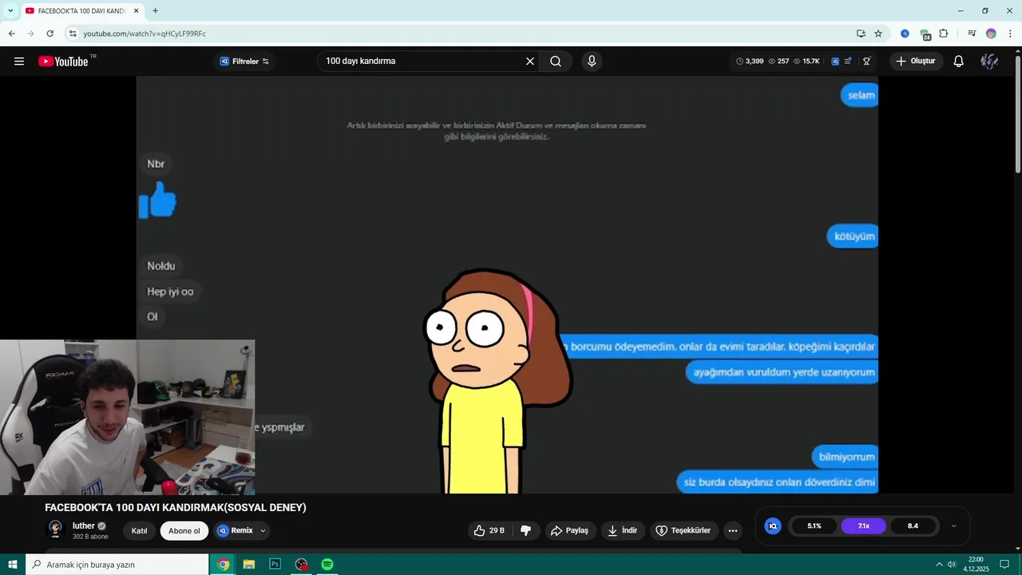Open the trophy icon in vidIQ bar
The image size is (1022, 575).
click(866, 61)
